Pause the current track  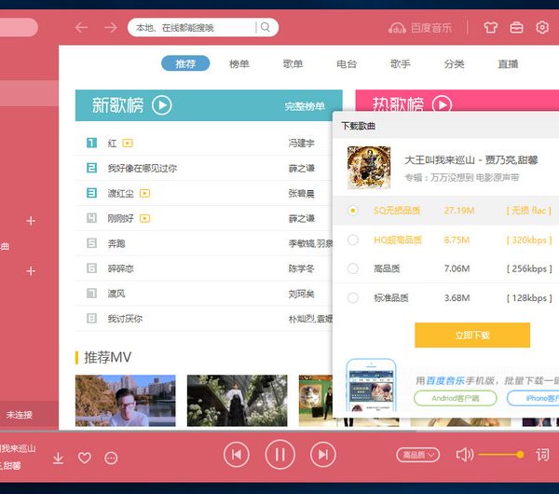click(279, 454)
